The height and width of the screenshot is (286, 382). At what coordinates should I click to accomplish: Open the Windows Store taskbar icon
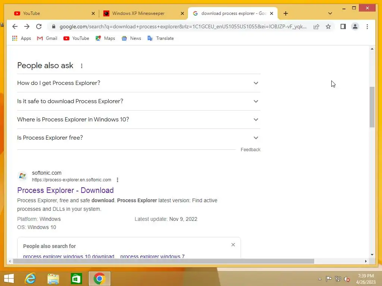76,279
